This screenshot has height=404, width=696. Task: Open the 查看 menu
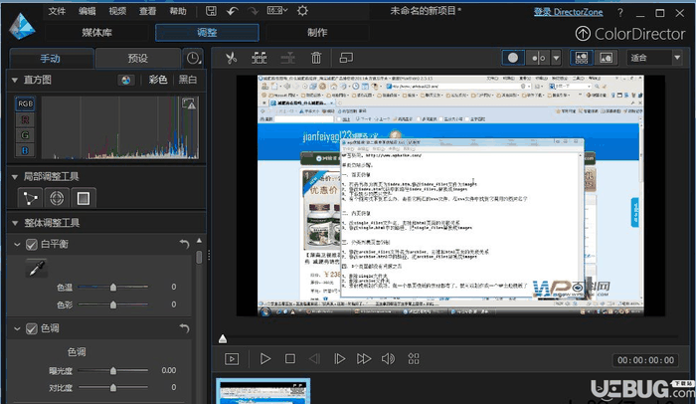coord(147,11)
